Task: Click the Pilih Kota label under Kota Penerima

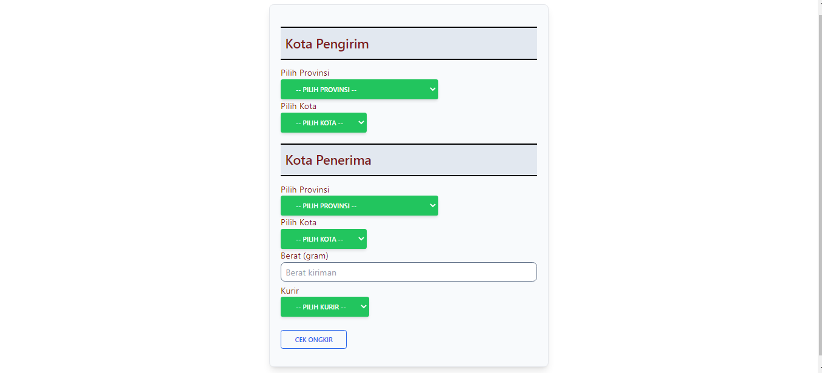Action: [298, 222]
